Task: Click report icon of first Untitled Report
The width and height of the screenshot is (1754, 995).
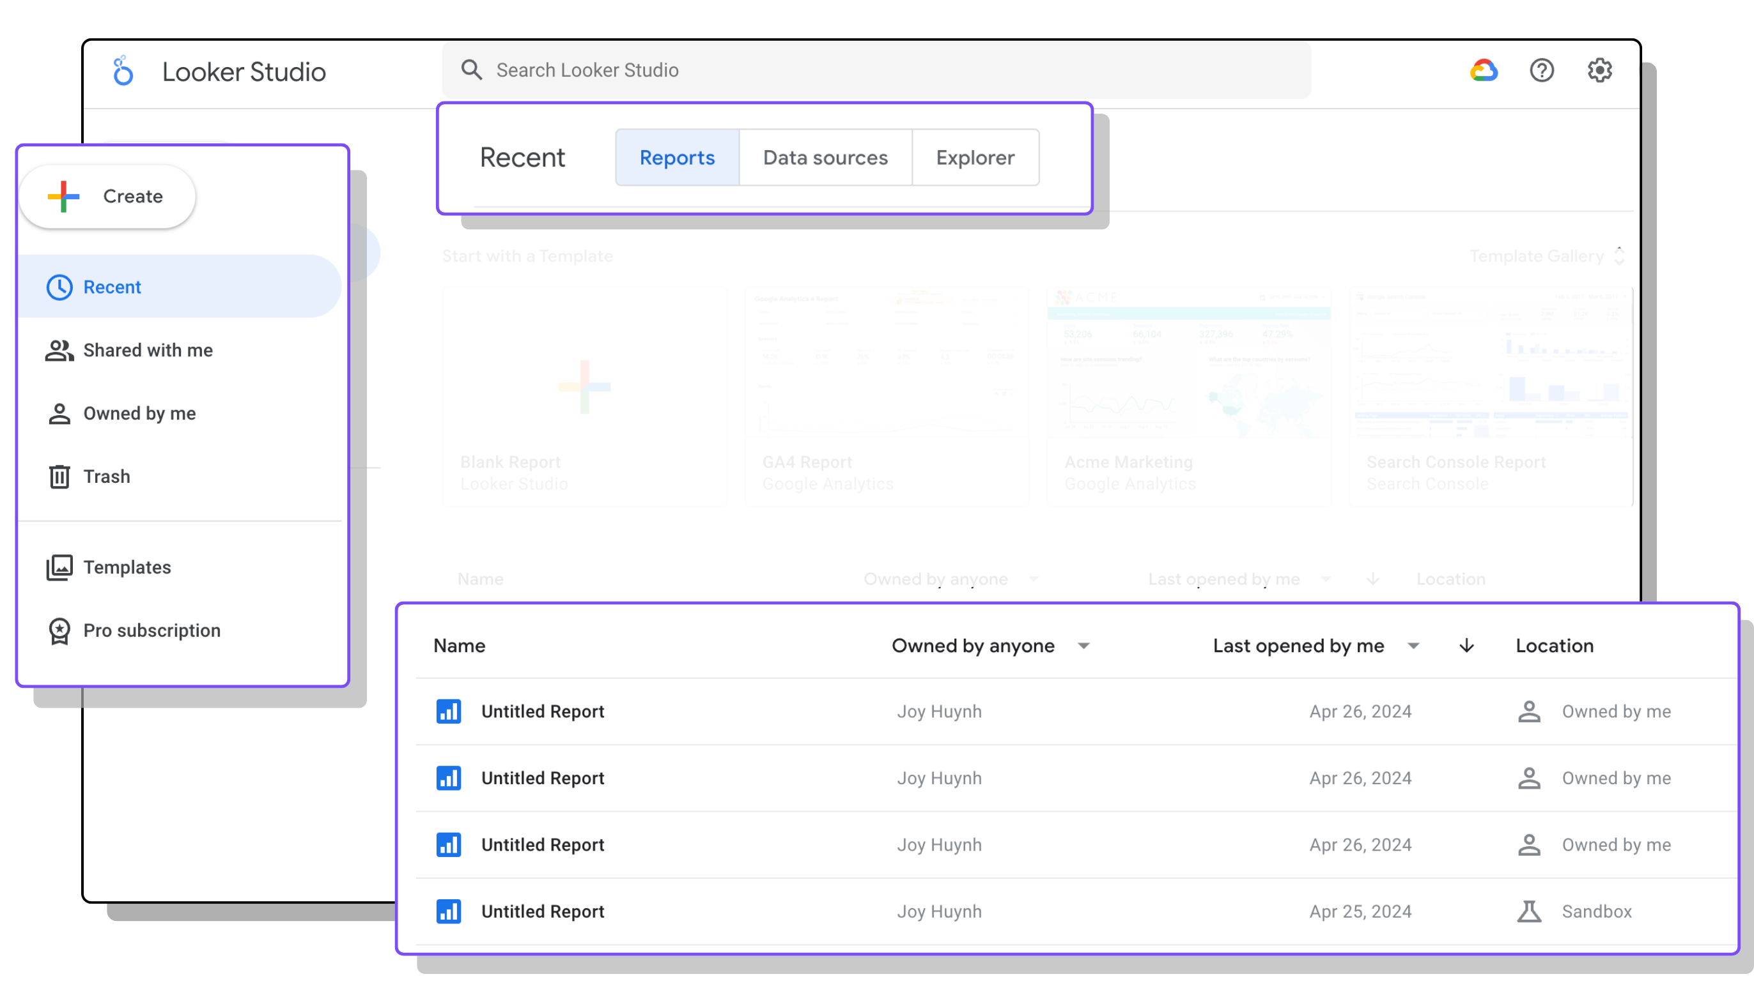Action: click(449, 711)
